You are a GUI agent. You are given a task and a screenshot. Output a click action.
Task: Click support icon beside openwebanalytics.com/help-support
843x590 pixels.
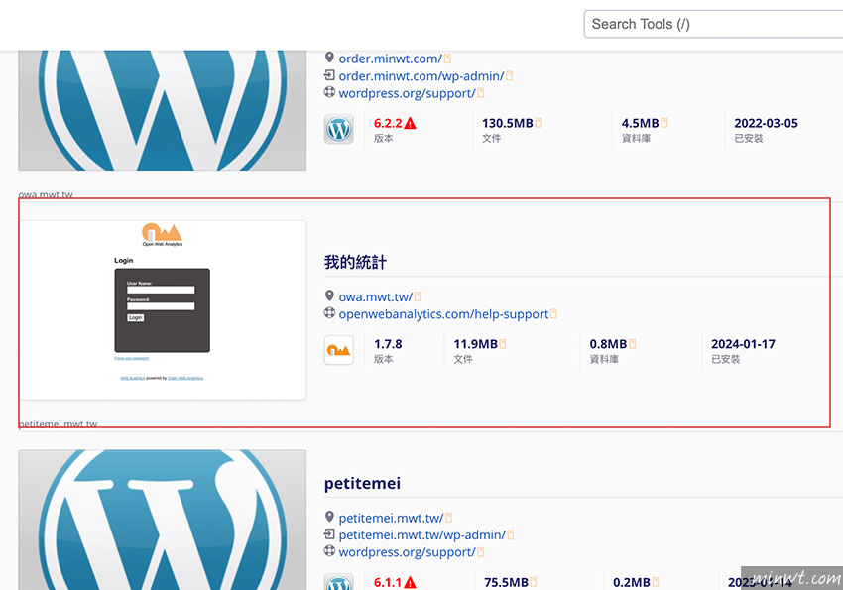point(329,312)
